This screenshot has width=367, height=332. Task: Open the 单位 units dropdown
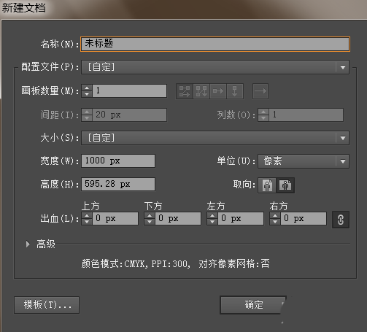pos(304,161)
